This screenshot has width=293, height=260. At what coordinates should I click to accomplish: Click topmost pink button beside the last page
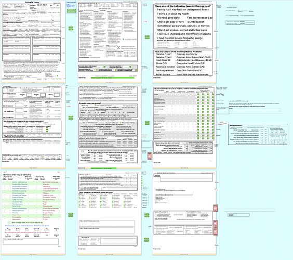215,208
